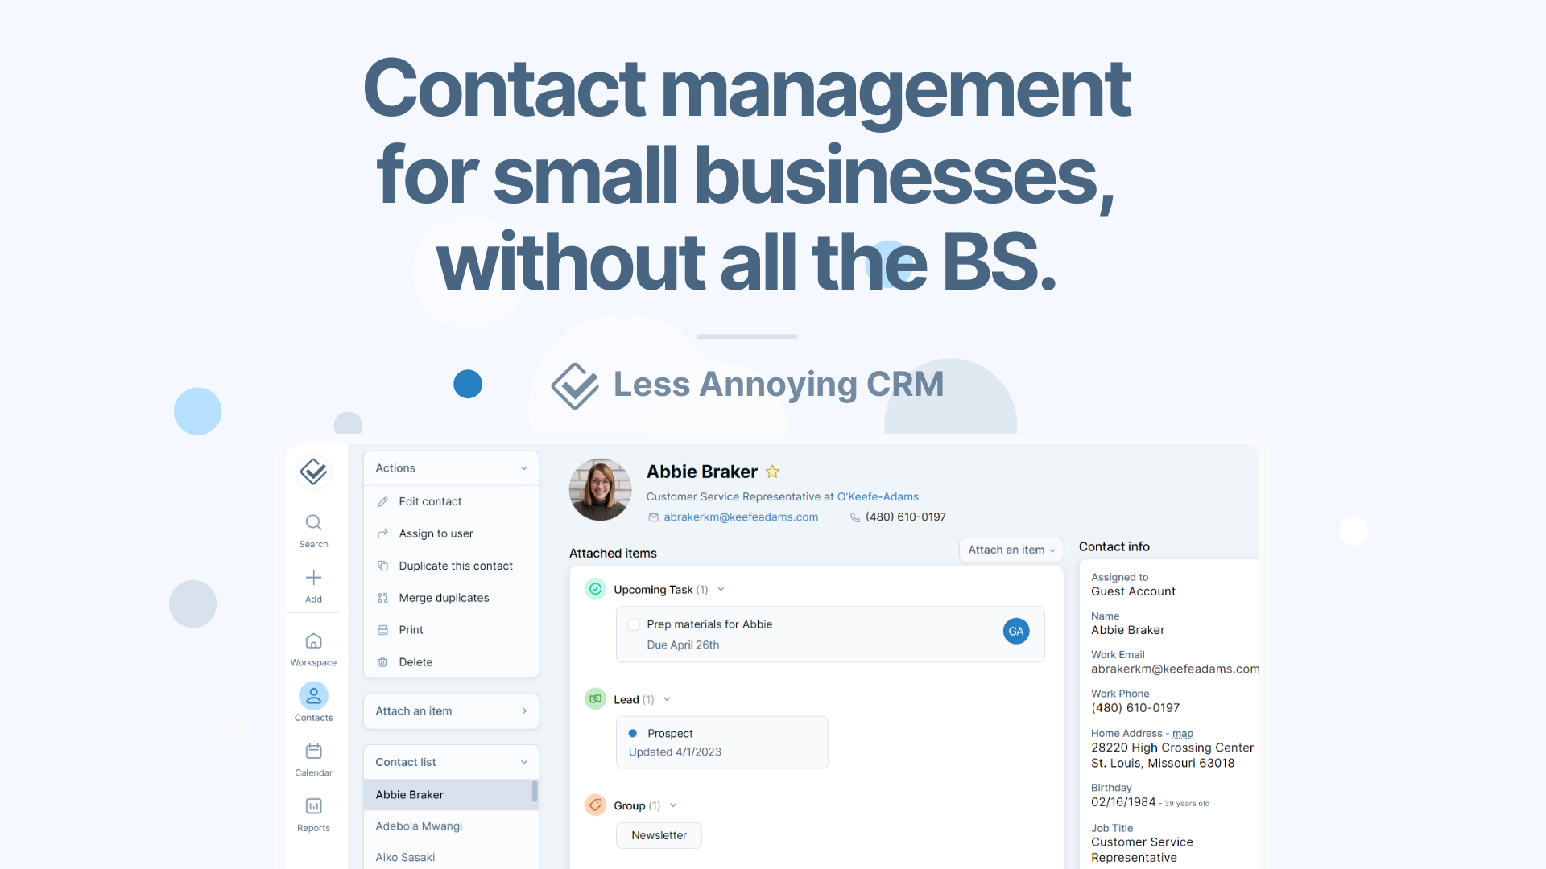Select Merge duplicates from Actions menu
The image size is (1546, 869).
click(445, 597)
